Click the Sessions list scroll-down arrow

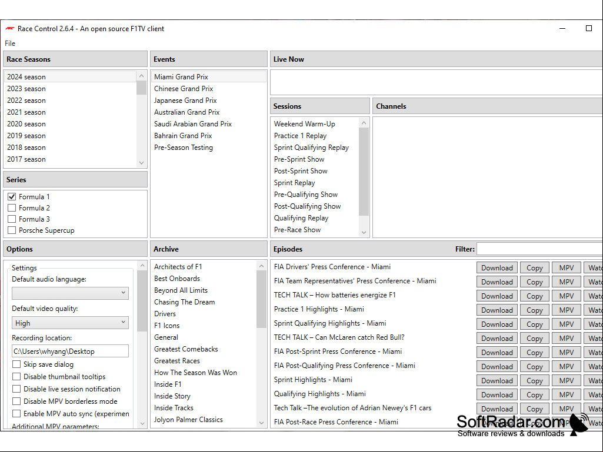[364, 233]
